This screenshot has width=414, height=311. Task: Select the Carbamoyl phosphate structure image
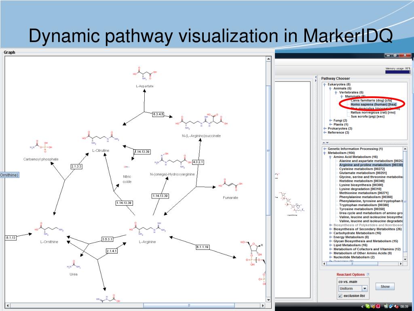41,147
